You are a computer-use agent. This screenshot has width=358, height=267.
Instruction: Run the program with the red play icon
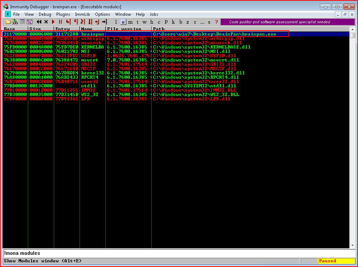(53, 22)
